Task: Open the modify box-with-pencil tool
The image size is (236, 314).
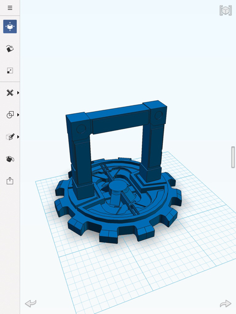Action: tap(10, 137)
